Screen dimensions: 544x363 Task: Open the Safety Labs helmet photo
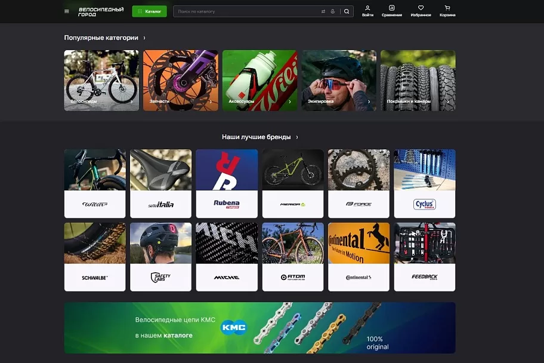(160, 243)
